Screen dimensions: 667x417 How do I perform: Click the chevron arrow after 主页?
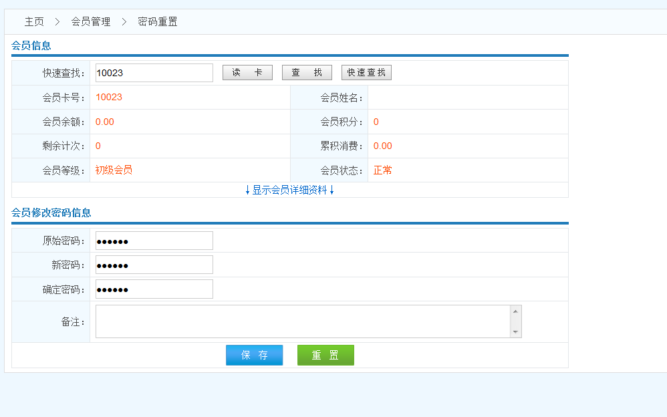(57, 22)
